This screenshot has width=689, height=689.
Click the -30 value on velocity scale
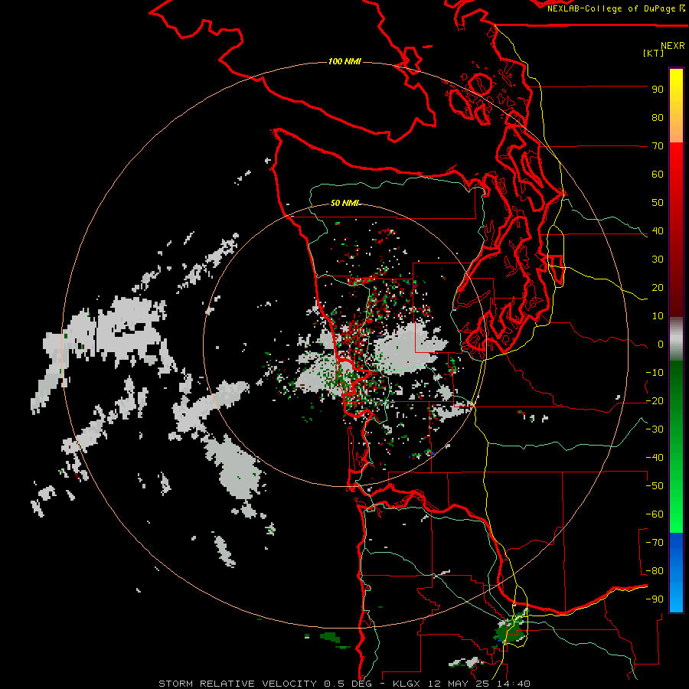[x=655, y=429]
